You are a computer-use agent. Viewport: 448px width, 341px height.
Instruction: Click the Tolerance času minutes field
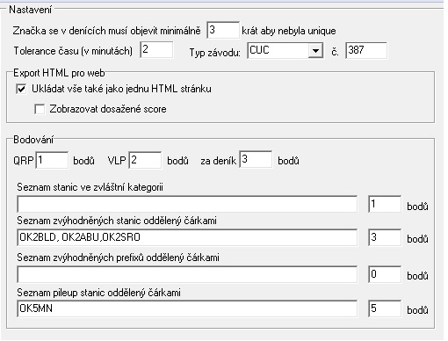156,49
